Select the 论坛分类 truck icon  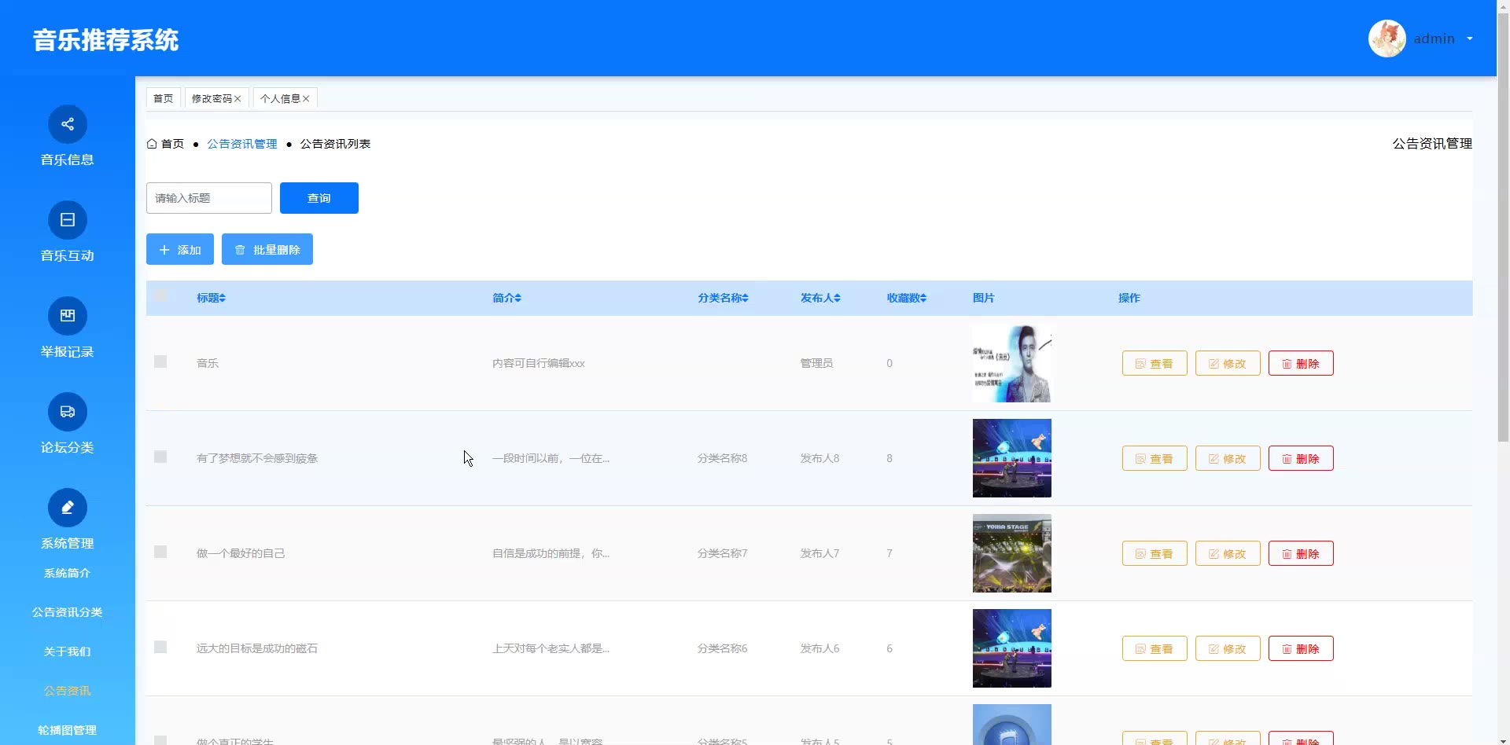tap(68, 412)
